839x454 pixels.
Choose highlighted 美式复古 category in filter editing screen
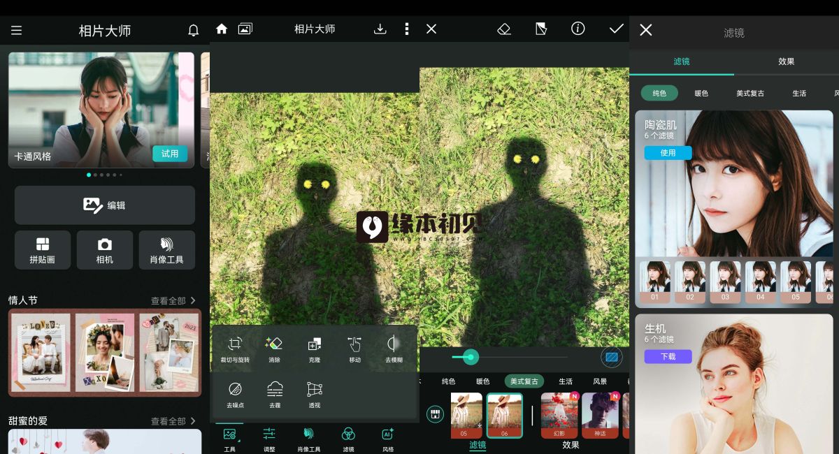524,381
